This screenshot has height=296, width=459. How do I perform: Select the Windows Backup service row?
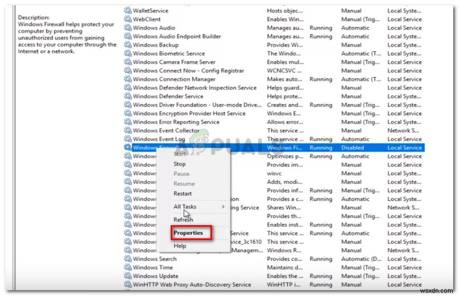click(x=156, y=44)
